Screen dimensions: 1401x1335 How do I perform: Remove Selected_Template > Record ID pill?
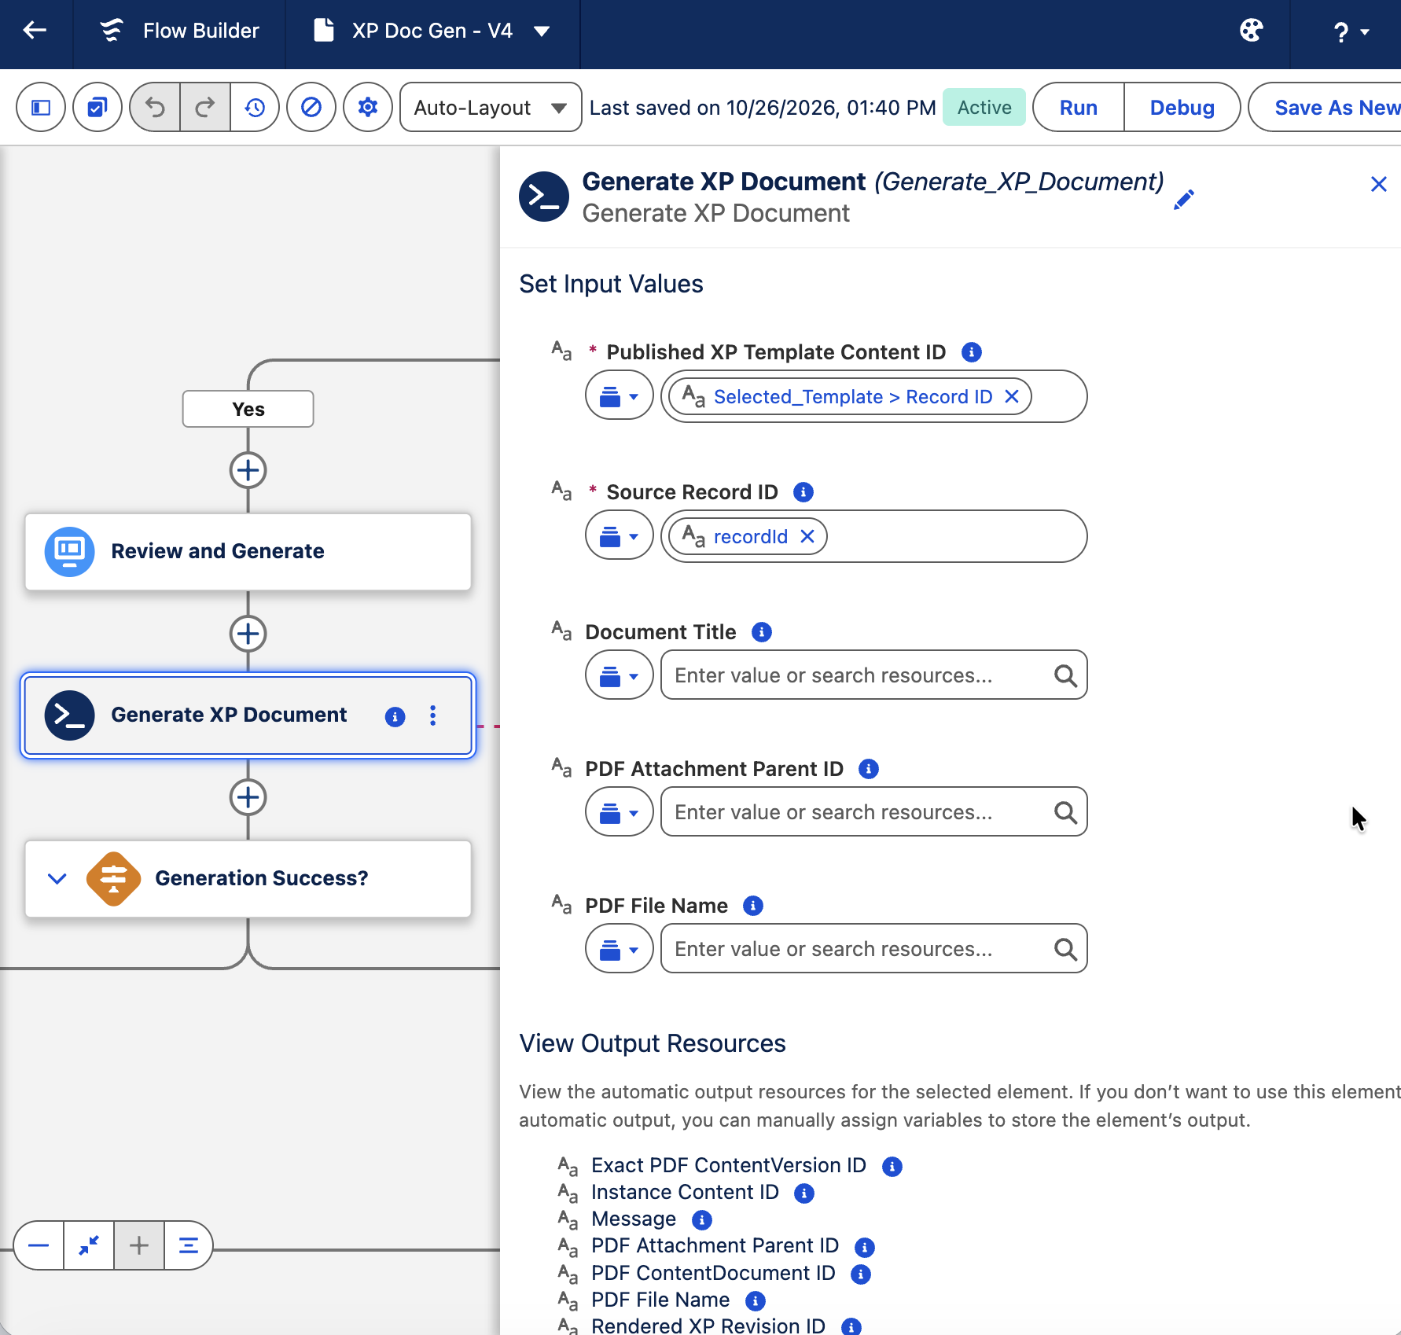point(1012,396)
